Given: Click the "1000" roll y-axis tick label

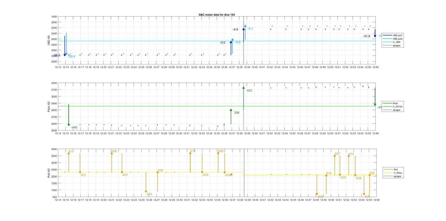Looking at the screenshot, I should point(54,190).
